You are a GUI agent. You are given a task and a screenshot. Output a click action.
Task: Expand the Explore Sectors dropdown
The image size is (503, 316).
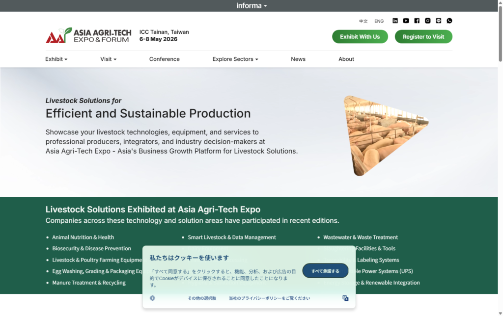tap(234, 59)
